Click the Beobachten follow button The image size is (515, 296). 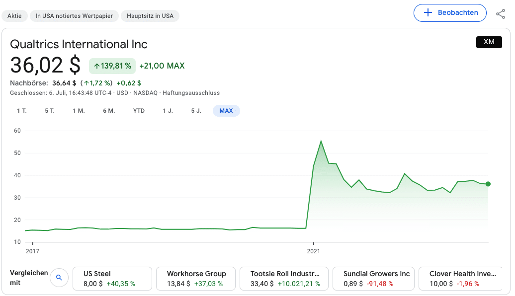point(450,13)
